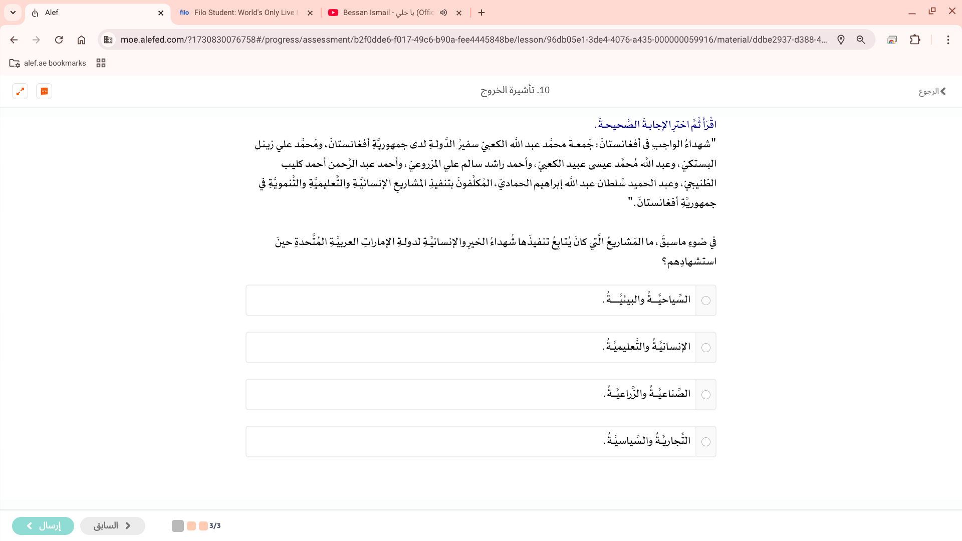Click the orange Alef icon in the lesson toolbar
Screen dimensions: 962x541
point(44,91)
